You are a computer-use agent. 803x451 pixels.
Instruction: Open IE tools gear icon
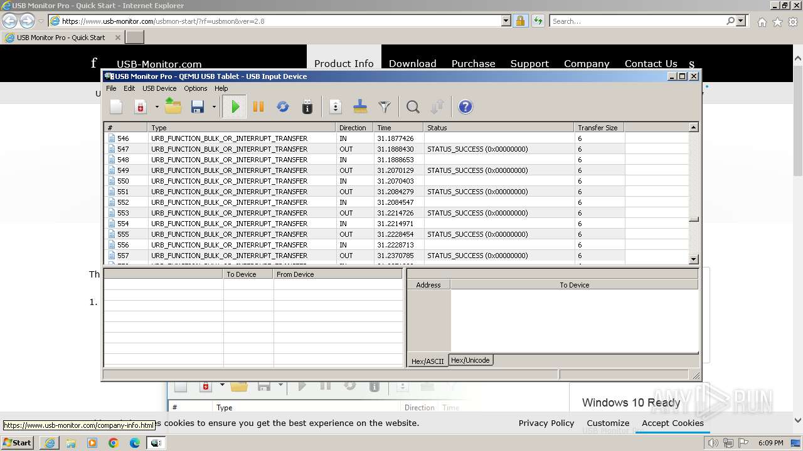793,22
